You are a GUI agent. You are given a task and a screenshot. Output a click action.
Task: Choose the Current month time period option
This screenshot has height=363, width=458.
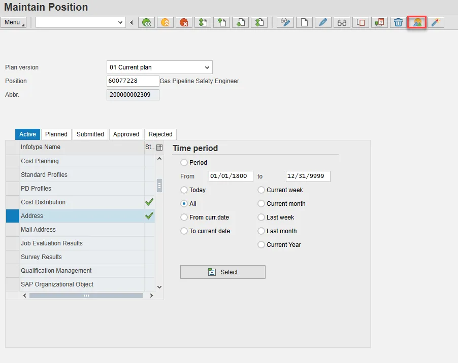click(261, 204)
